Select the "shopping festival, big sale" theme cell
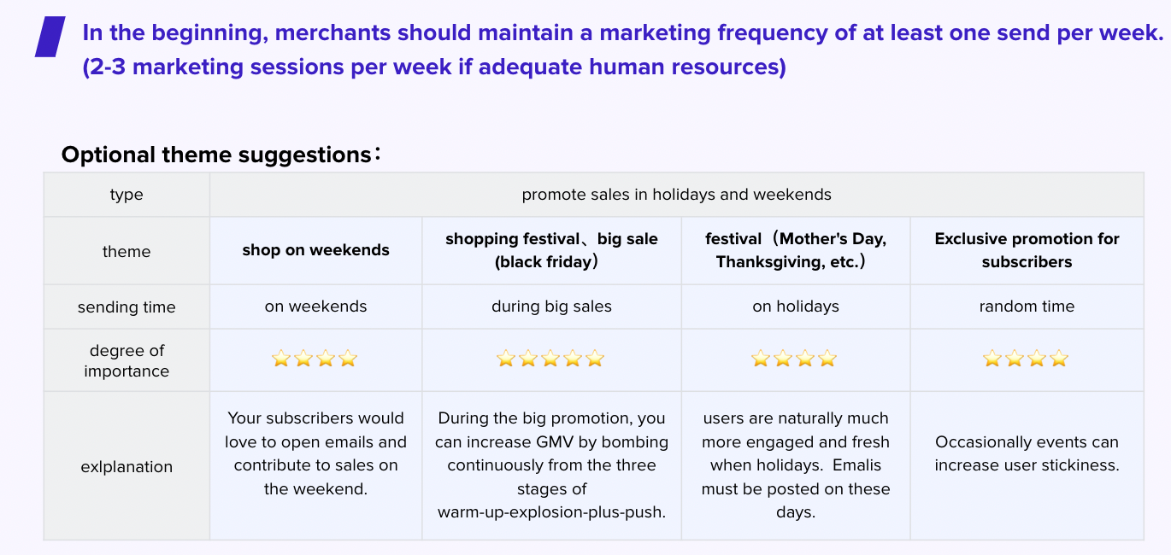This screenshot has height=555, width=1171. [551, 250]
